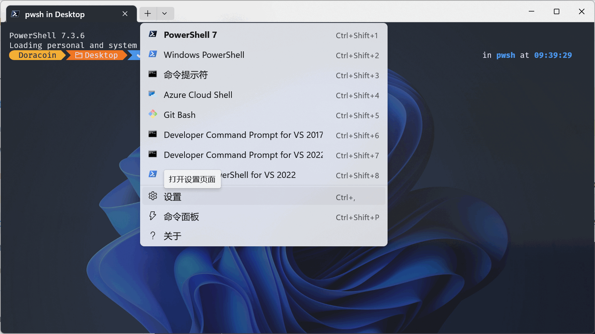Click the Ctrl+Shift+5 shortcut label
This screenshot has height=334, width=595.
click(357, 116)
